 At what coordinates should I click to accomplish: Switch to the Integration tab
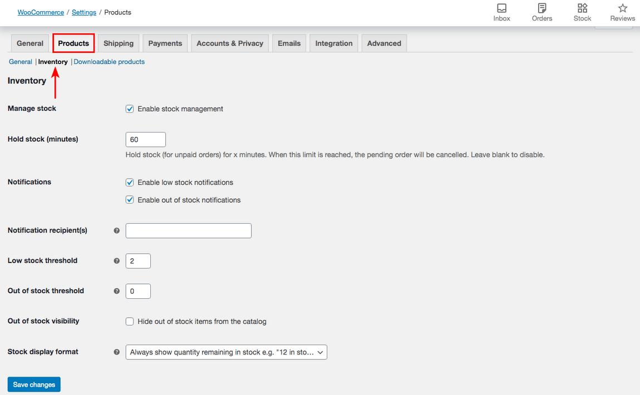333,43
